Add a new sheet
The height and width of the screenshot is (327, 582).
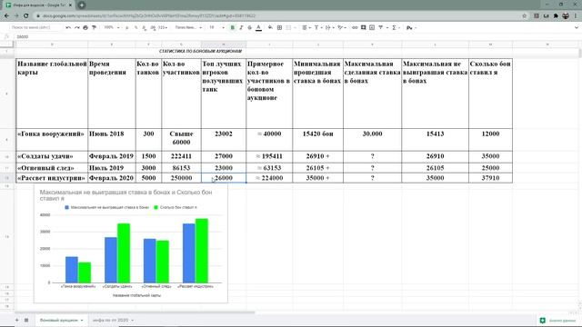(x=16, y=320)
